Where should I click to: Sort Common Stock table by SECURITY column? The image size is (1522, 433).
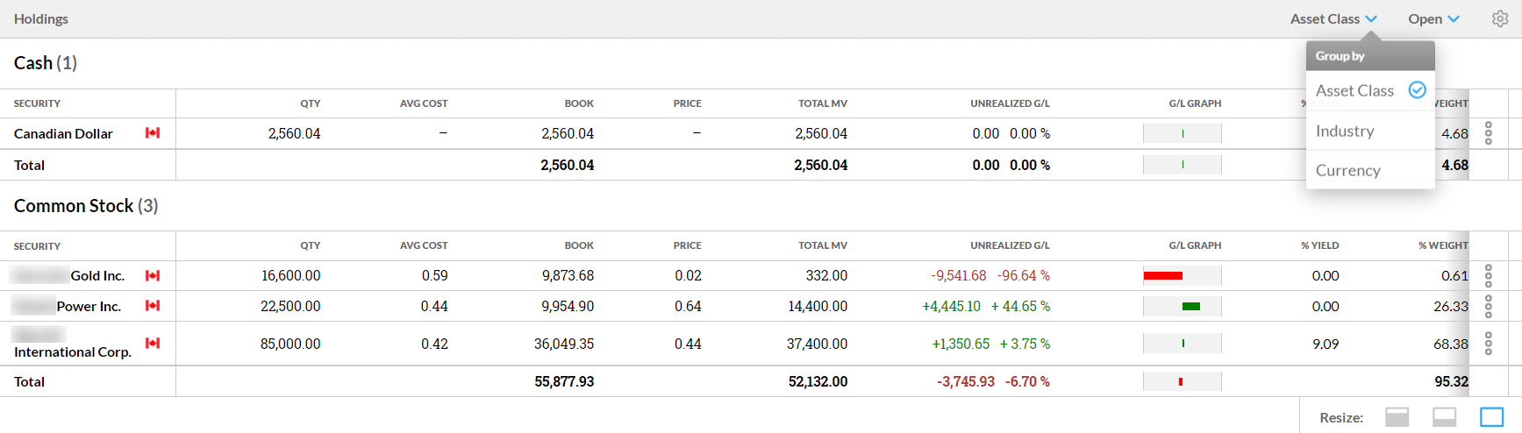(37, 246)
